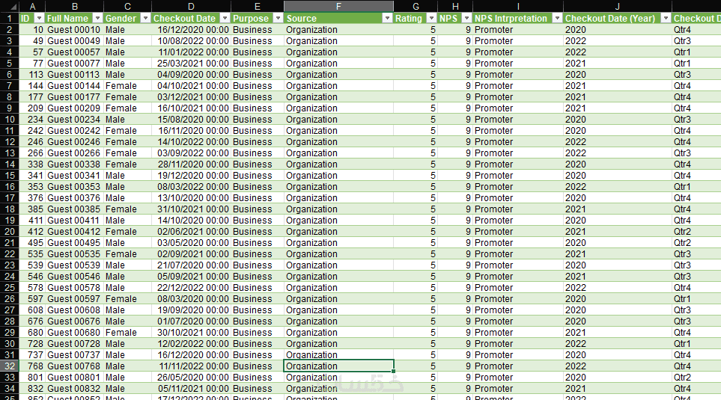Open the Checkout Date filter dropdown
The height and width of the screenshot is (400, 721).
[x=225, y=19]
